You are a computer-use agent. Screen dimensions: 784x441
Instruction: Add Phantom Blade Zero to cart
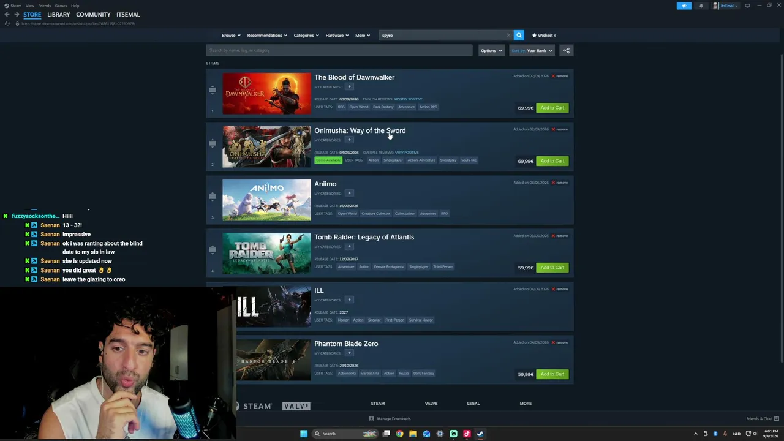coord(552,374)
